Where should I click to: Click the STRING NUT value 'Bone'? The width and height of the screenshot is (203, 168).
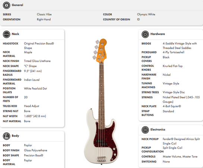[x=27, y=111]
